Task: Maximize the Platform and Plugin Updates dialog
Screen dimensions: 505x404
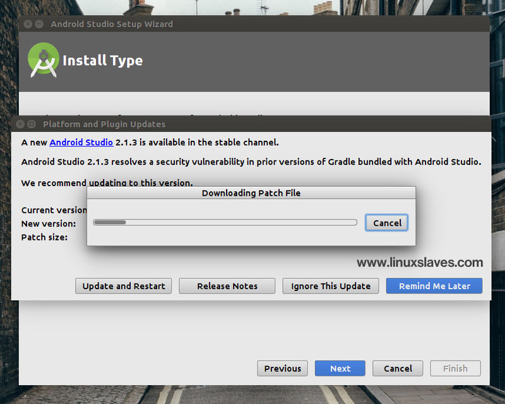Action: point(32,124)
